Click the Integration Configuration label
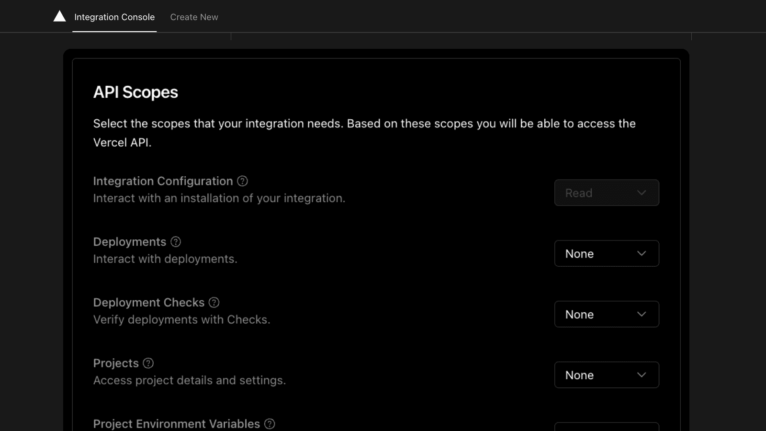 point(163,181)
